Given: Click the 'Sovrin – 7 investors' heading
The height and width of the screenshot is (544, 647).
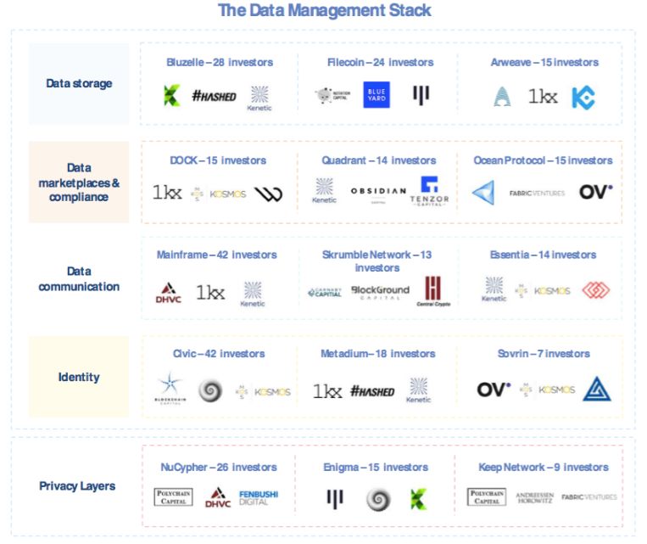Looking at the screenshot, I should click(544, 354).
